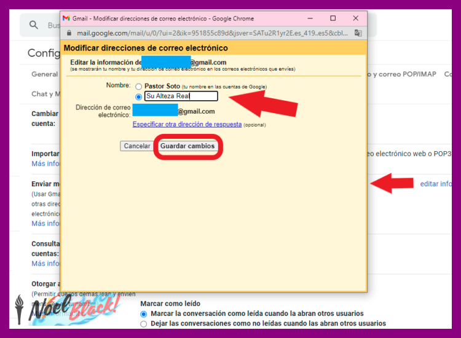Close the Modificar direcciones popup window
This screenshot has width=461, height=338.
[x=355, y=18]
